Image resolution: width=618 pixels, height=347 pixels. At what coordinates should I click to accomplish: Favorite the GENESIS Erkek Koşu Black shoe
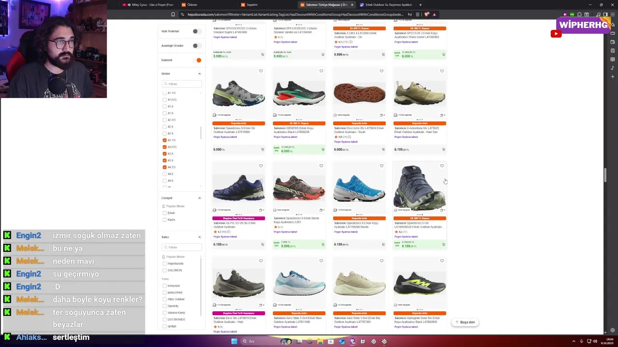(321, 71)
